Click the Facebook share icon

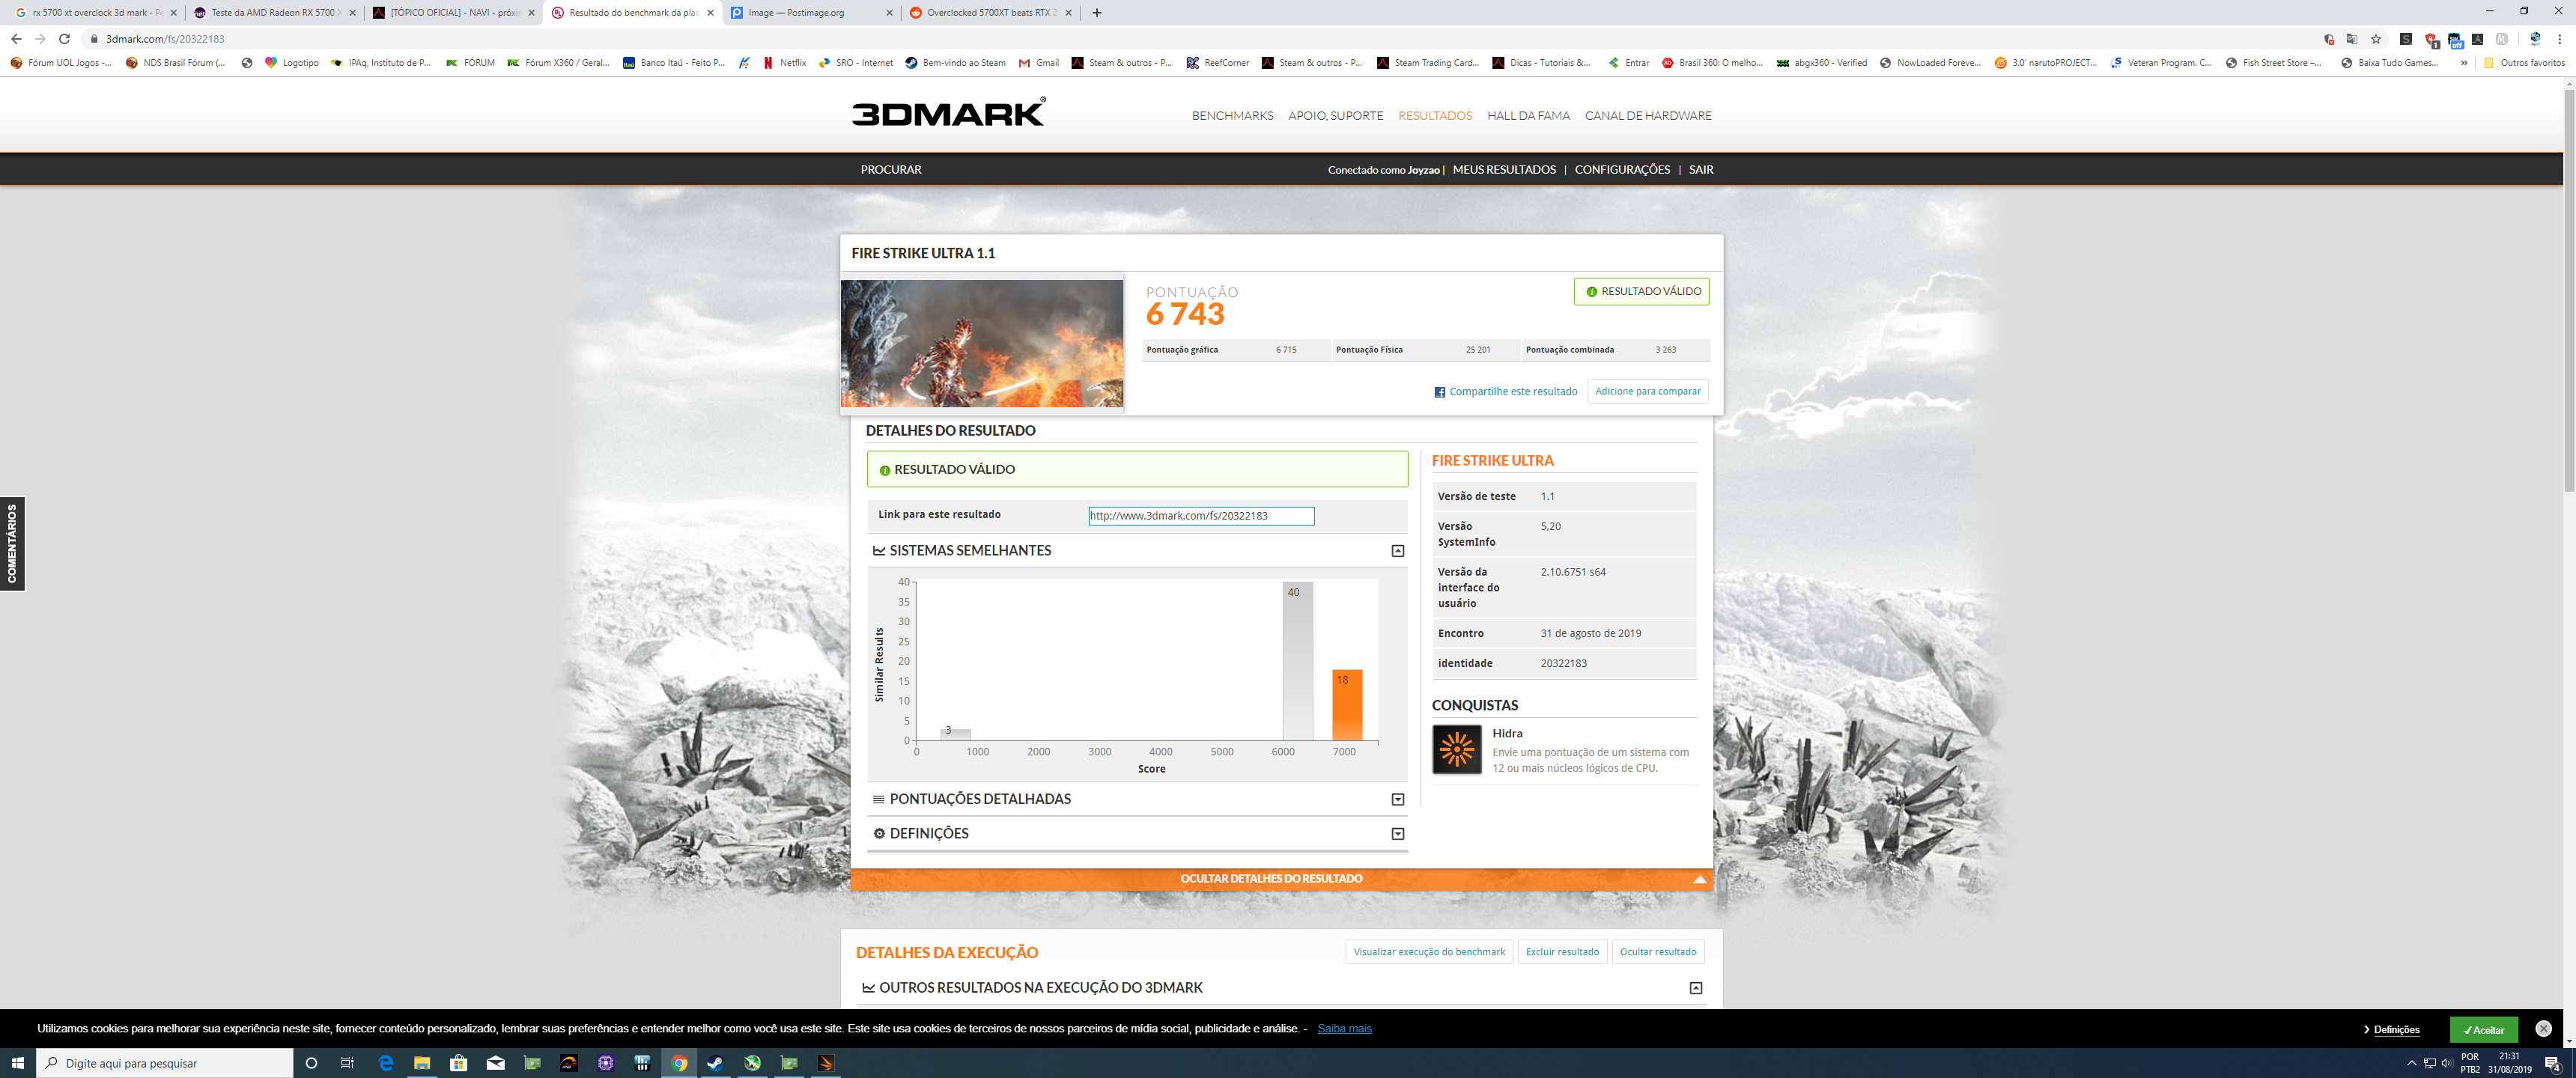click(1439, 392)
